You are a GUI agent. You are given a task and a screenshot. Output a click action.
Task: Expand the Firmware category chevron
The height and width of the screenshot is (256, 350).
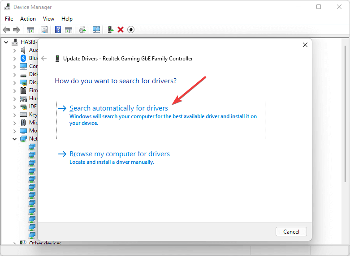[14, 91]
